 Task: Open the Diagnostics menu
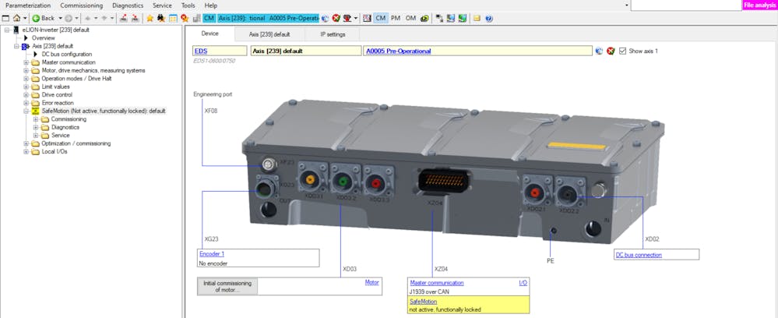128,5
